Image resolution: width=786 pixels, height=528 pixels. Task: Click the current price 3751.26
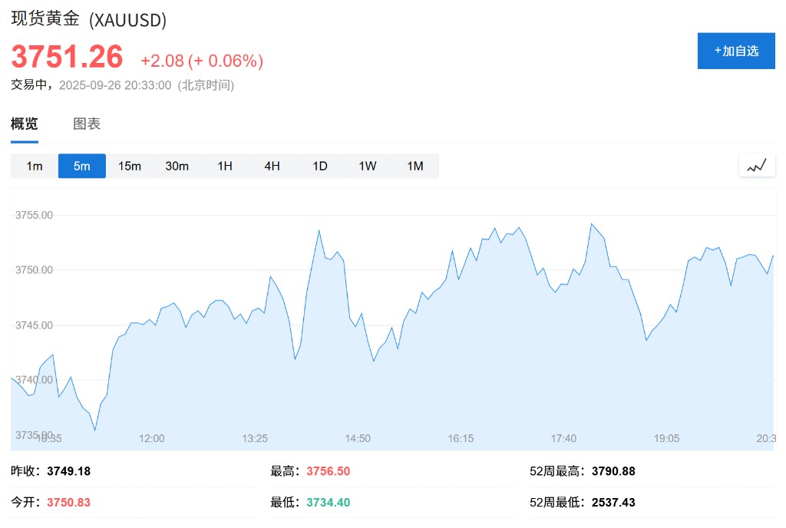[67, 57]
